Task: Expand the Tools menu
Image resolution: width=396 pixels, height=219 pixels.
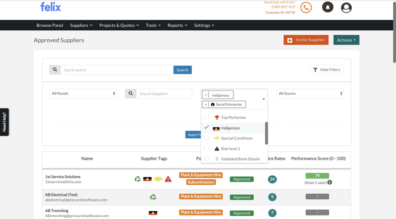Action: tap(153, 25)
